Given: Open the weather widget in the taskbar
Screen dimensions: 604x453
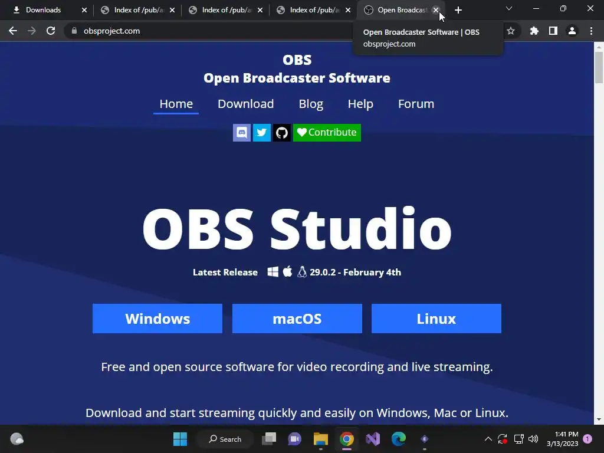Looking at the screenshot, I should point(17,439).
